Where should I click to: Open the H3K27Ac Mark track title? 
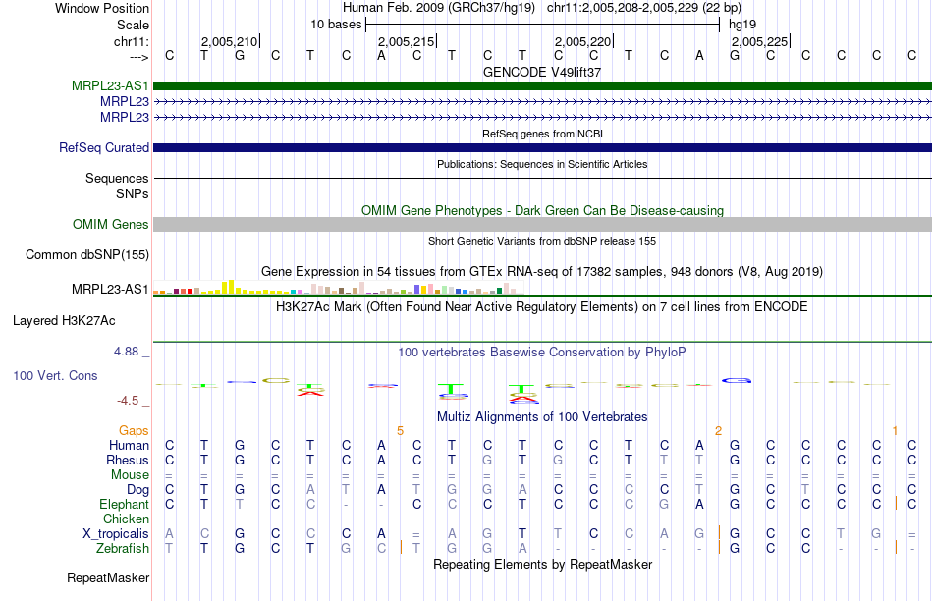click(x=542, y=307)
